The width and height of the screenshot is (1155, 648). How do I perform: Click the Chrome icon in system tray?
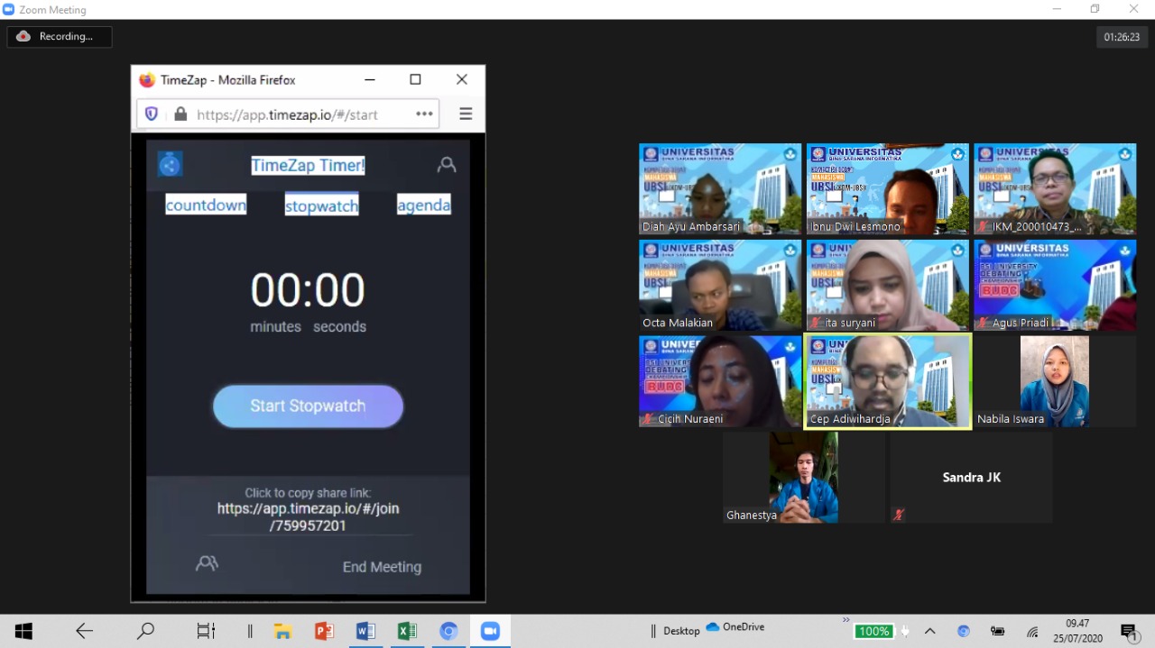click(x=964, y=632)
